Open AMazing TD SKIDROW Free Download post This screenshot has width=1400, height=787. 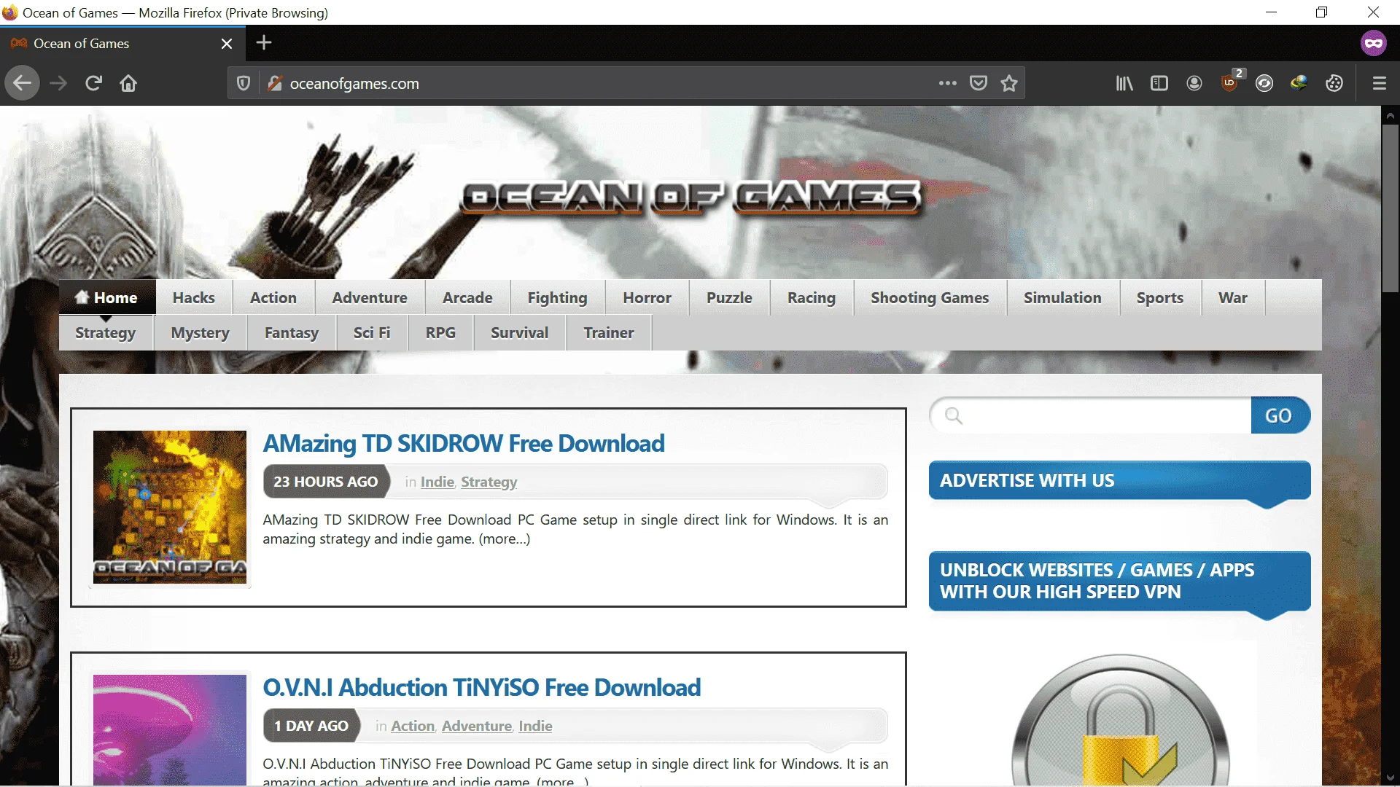[464, 443]
